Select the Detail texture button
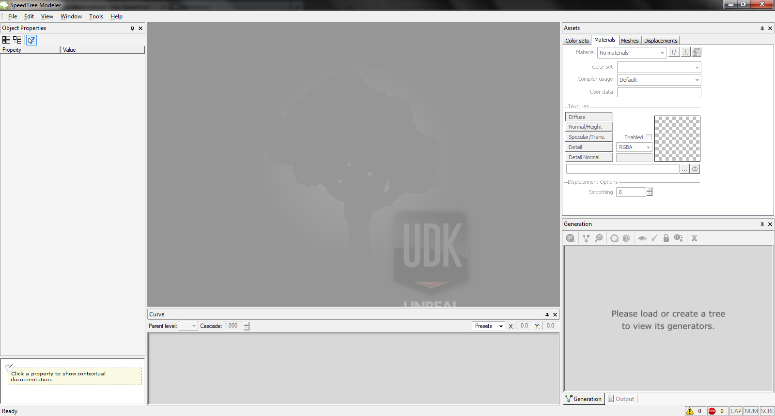775x416 pixels. click(x=589, y=147)
